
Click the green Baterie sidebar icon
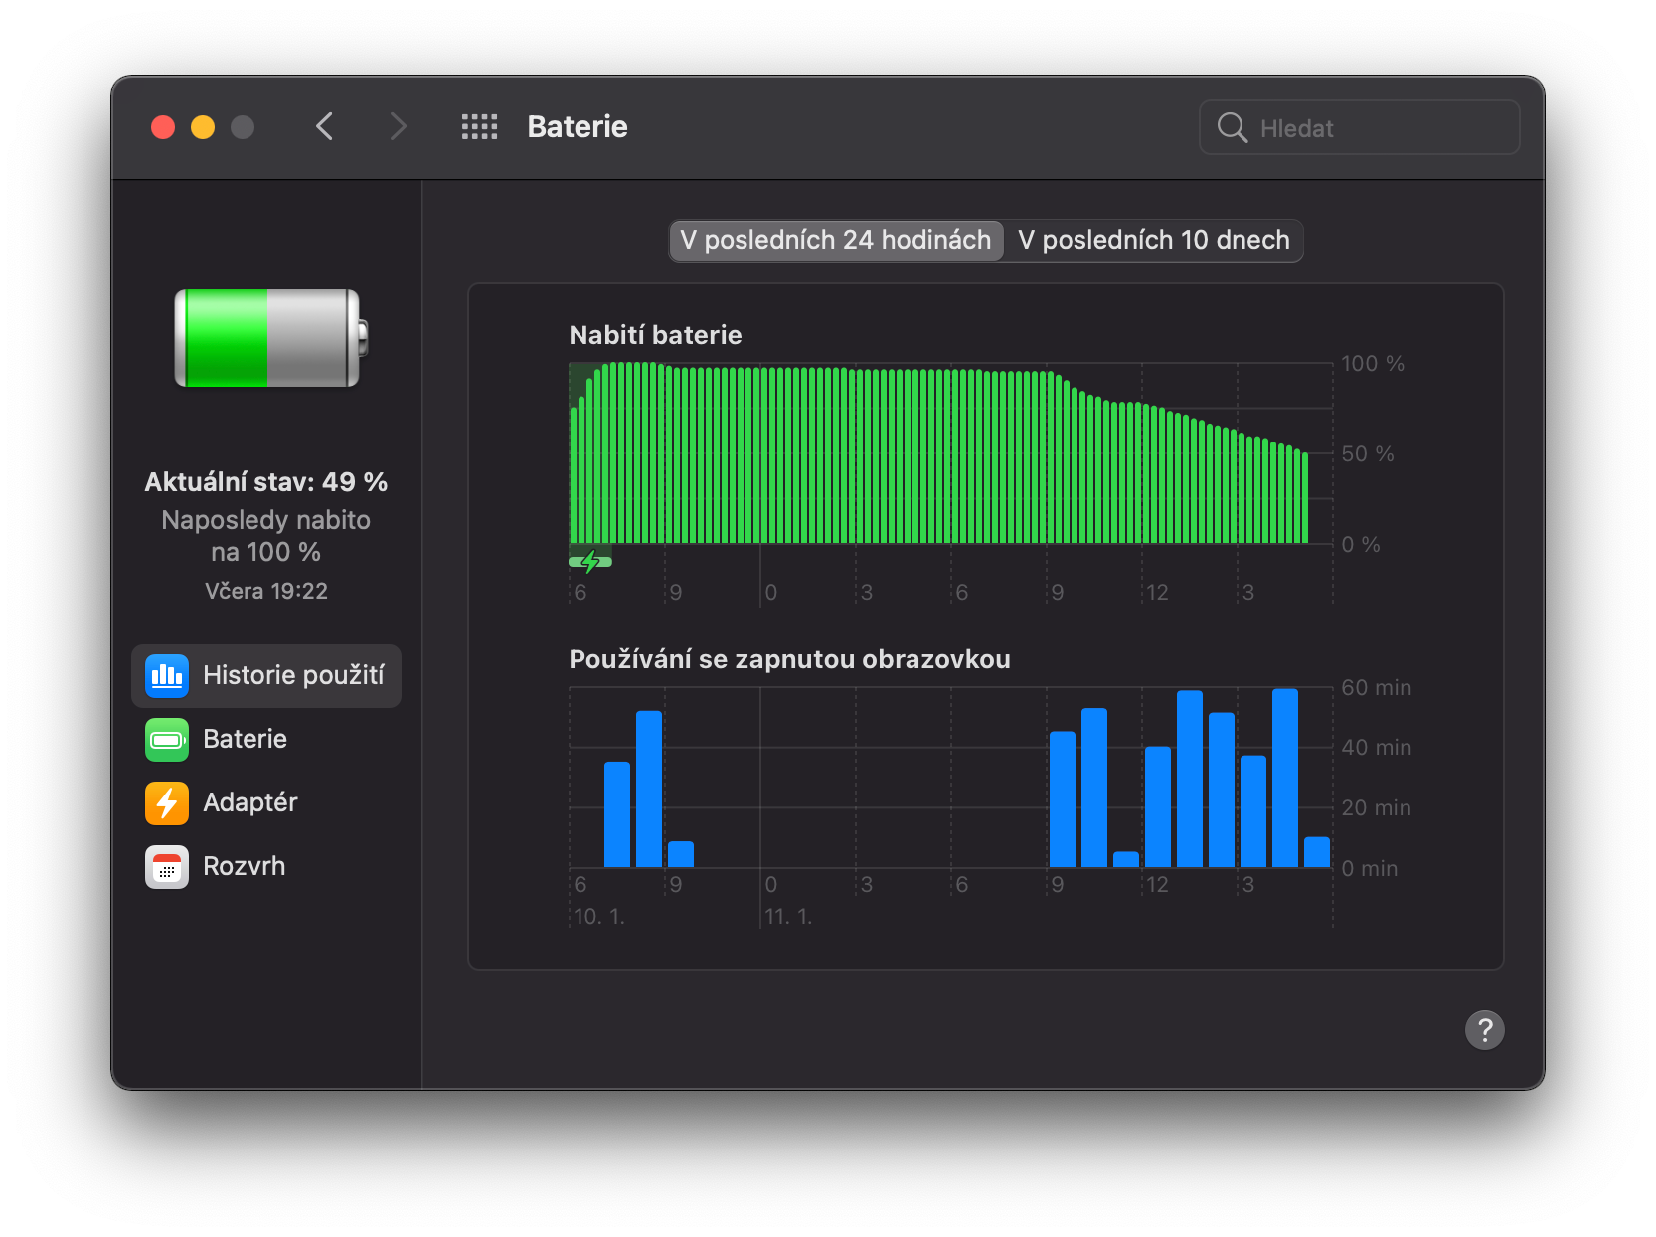[167, 739]
